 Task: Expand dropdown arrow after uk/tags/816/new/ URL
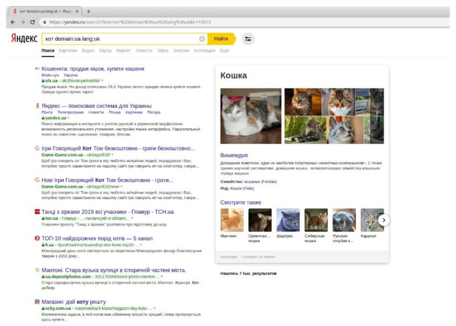121,186
